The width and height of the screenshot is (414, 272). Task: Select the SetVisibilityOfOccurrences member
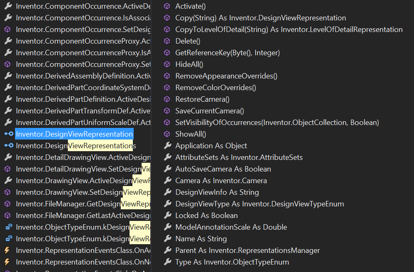tap(277, 122)
